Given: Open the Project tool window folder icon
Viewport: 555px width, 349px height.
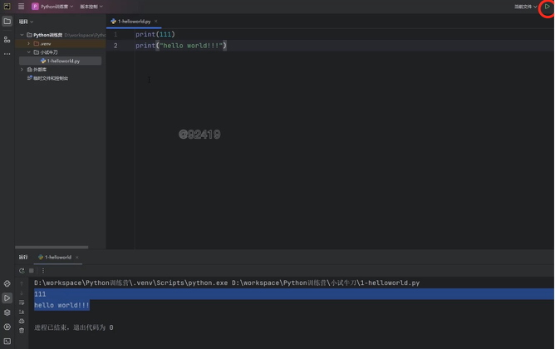Looking at the screenshot, I should 7,22.
